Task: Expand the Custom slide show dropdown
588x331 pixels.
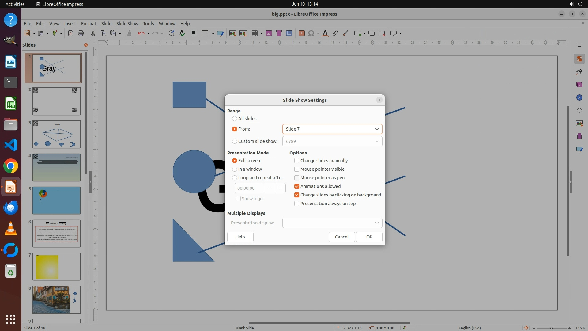Action: [x=377, y=141]
